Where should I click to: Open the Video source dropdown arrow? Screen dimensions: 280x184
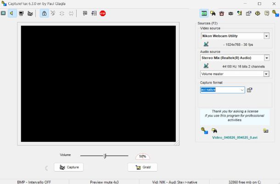click(x=266, y=36)
